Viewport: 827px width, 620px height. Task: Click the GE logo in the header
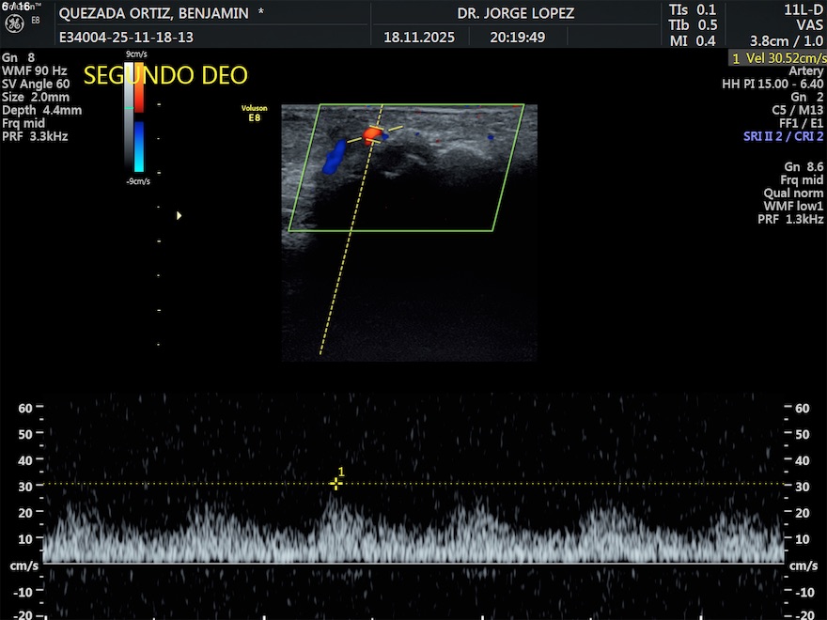[13, 20]
